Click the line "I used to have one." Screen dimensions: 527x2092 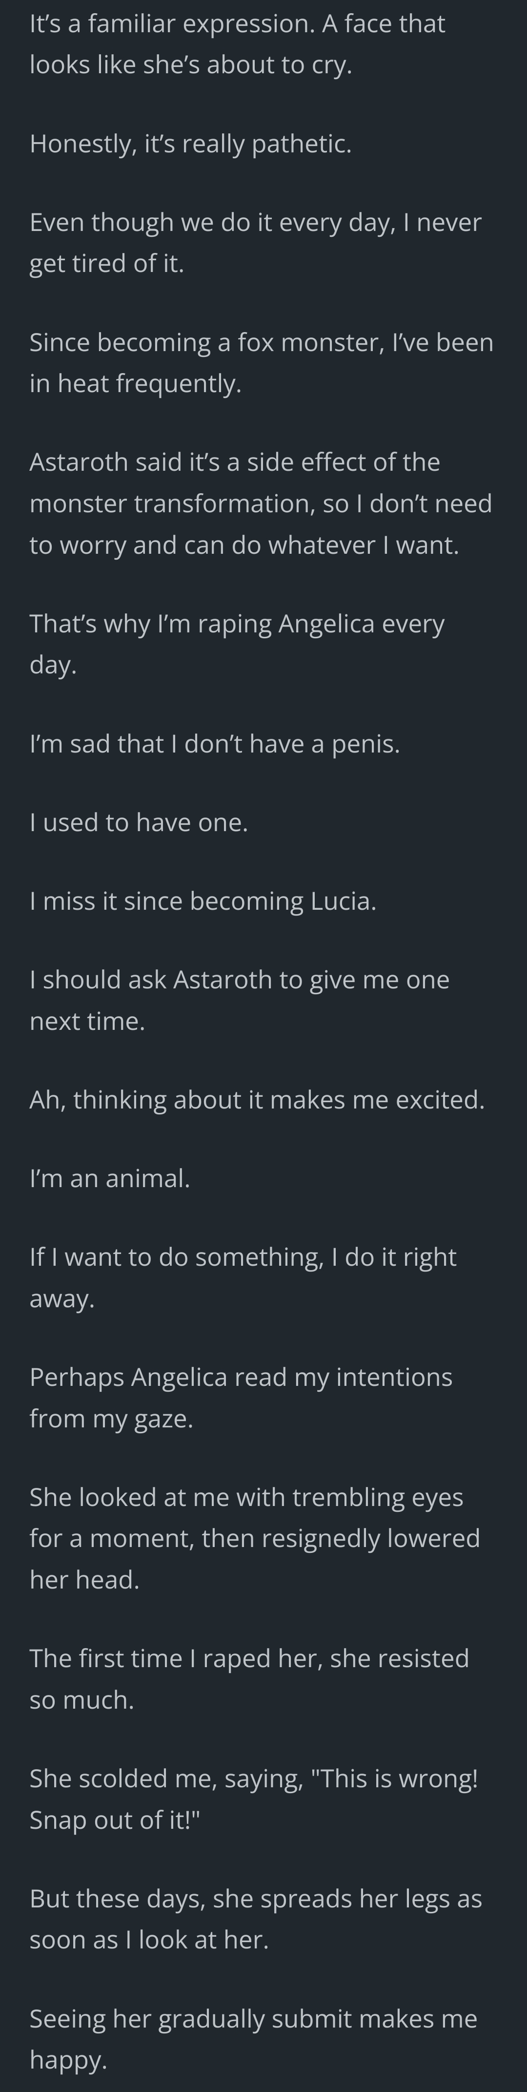(138, 822)
